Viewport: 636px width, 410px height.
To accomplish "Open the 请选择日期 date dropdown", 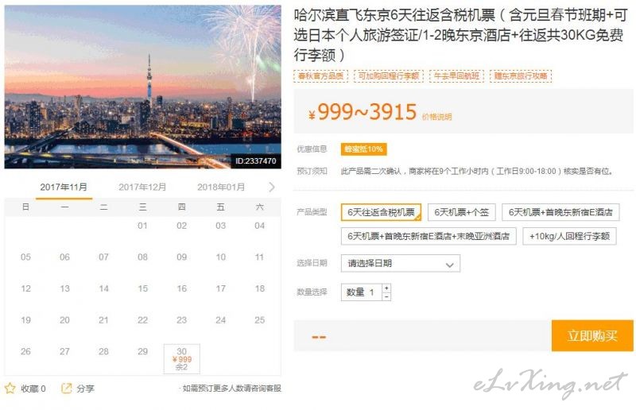I will point(401,264).
